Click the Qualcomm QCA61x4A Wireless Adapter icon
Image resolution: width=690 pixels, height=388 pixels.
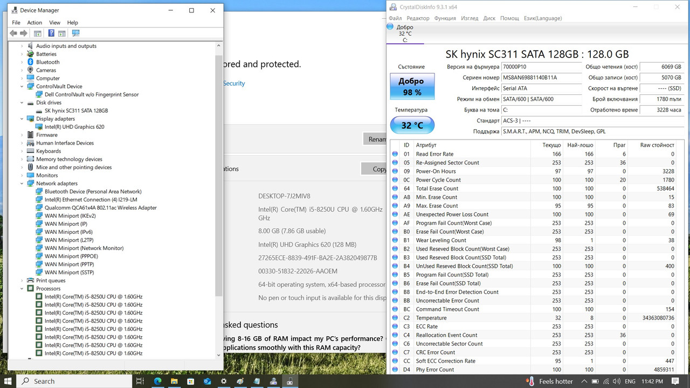point(39,207)
